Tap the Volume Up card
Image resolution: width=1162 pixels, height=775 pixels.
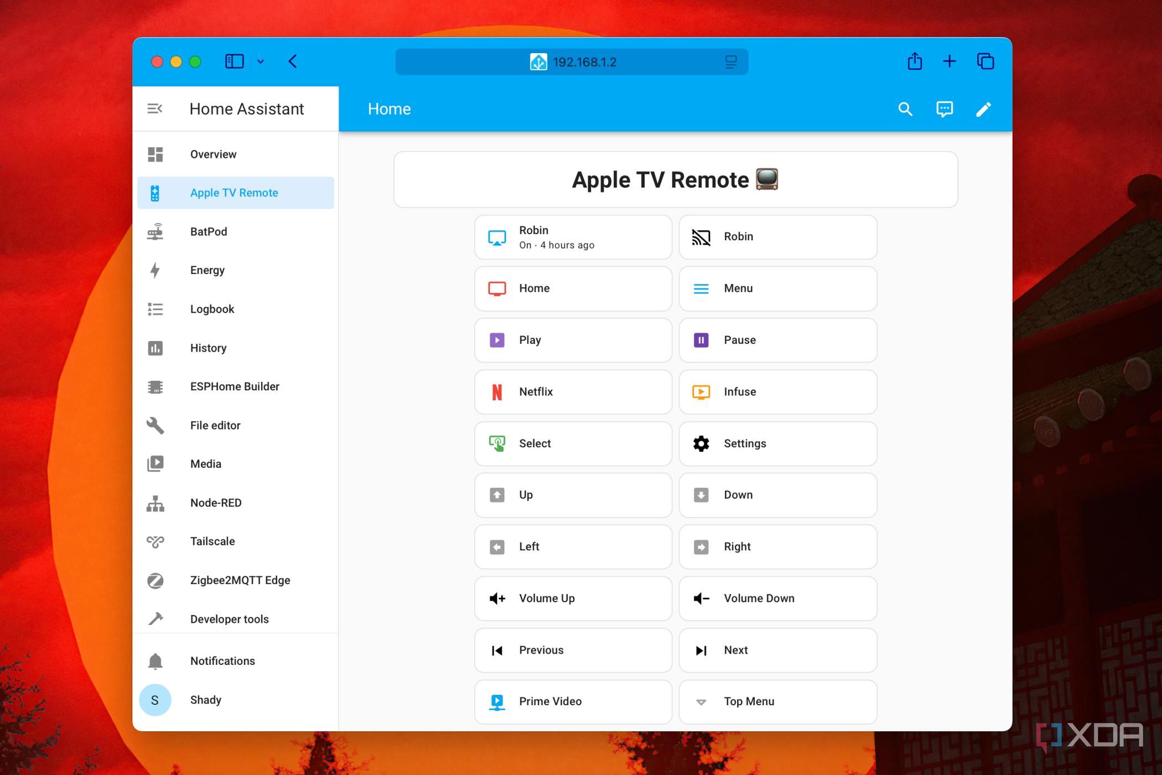[573, 598]
